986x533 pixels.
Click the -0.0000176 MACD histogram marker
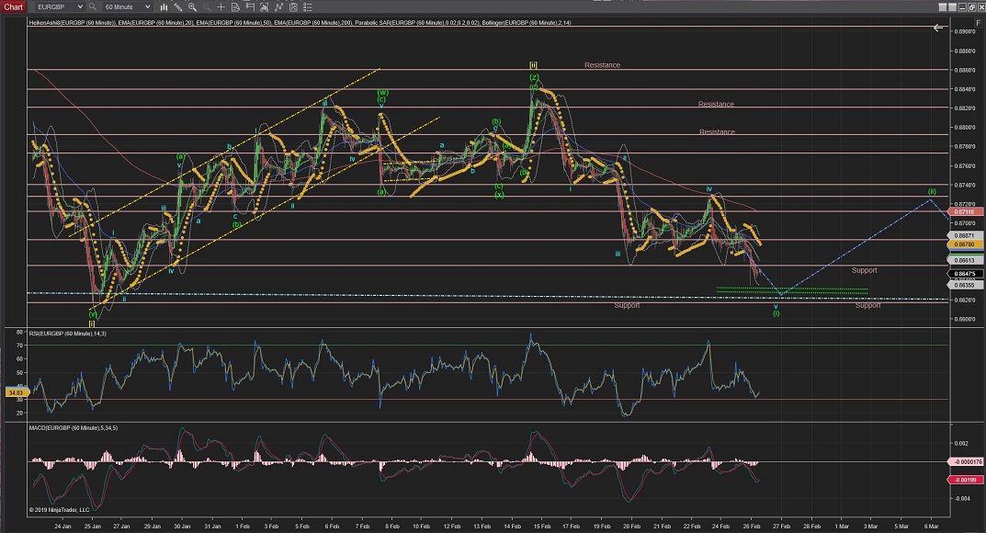[x=966, y=462]
